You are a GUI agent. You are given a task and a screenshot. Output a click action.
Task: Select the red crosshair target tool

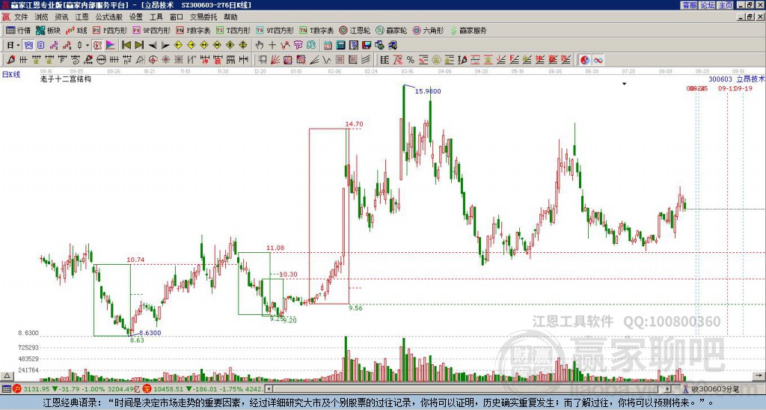click(x=153, y=60)
